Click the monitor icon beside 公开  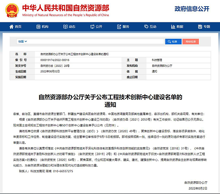(92, 27)
